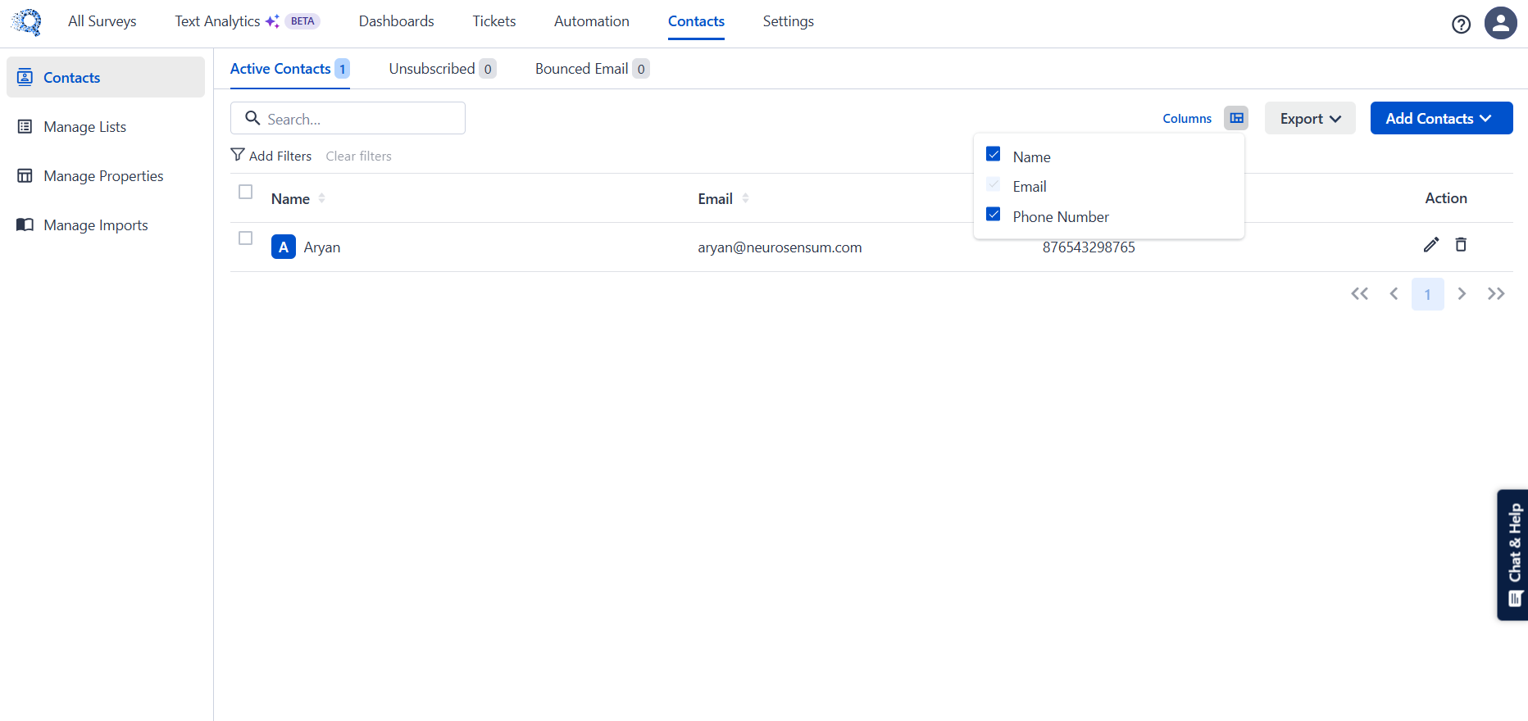Uncheck the Name column checkbox
Screen dimensions: 1528x721
[x=994, y=154]
